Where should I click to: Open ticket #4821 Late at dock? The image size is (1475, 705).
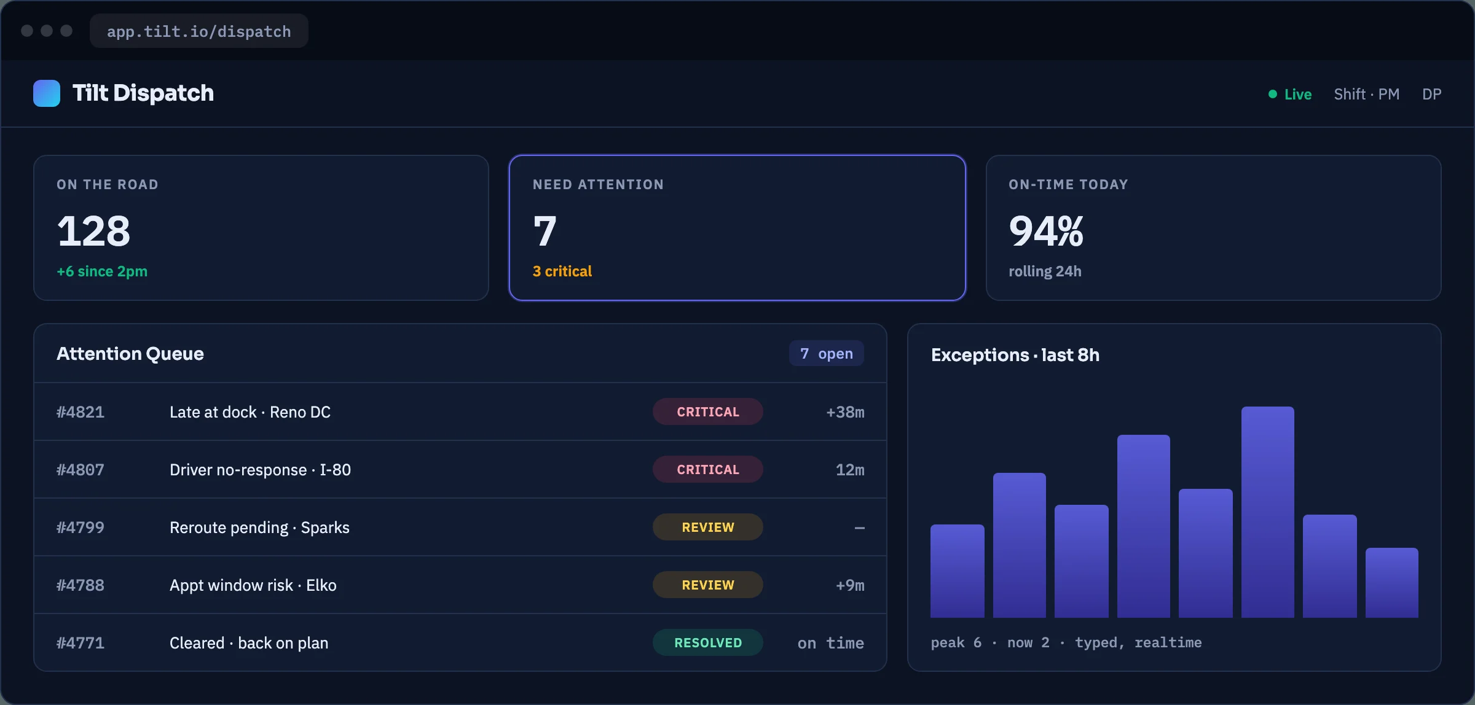point(460,412)
